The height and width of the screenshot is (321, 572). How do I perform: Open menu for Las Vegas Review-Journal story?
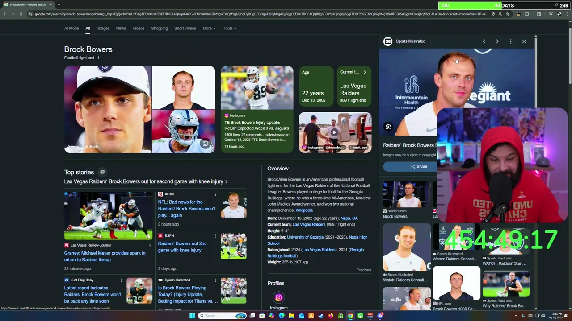coord(150,245)
